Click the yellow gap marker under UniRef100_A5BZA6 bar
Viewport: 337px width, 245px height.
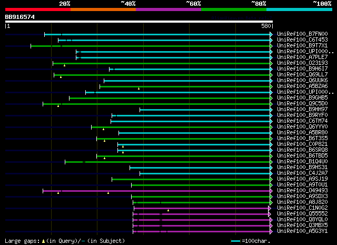(138, 89)
